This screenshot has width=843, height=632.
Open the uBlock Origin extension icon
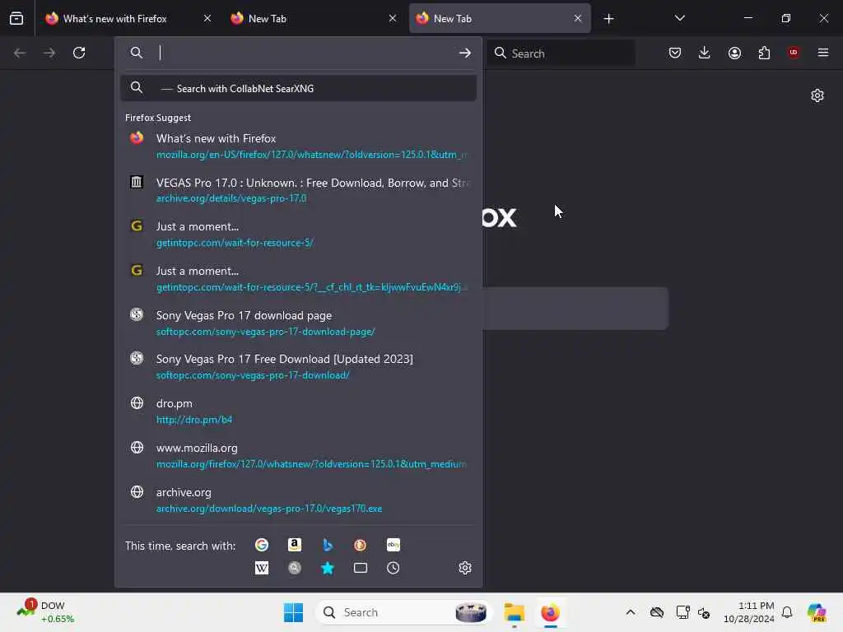click(x=794, y=53)
